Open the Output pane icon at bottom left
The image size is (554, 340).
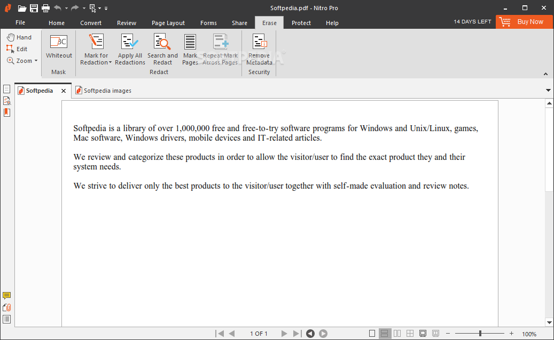click(x=7, y=319)
